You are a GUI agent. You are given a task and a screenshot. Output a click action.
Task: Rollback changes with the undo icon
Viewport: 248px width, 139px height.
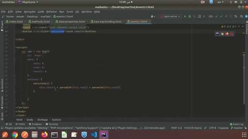point(236,16)
